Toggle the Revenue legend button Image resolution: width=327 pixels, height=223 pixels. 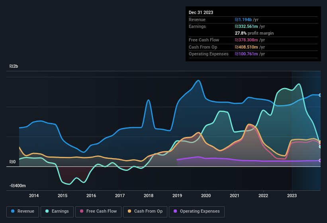[23, 211]
